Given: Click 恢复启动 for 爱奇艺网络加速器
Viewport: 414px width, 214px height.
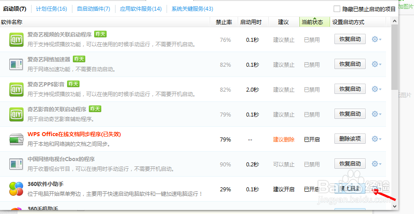Looking at the screenshot, I should pos(350,64).
